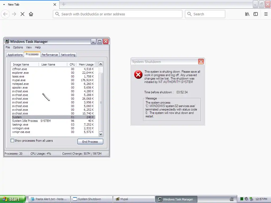The image size is (271, 203).
Task: Show the sidebar panel icon
Action: (x=256, y=14)
